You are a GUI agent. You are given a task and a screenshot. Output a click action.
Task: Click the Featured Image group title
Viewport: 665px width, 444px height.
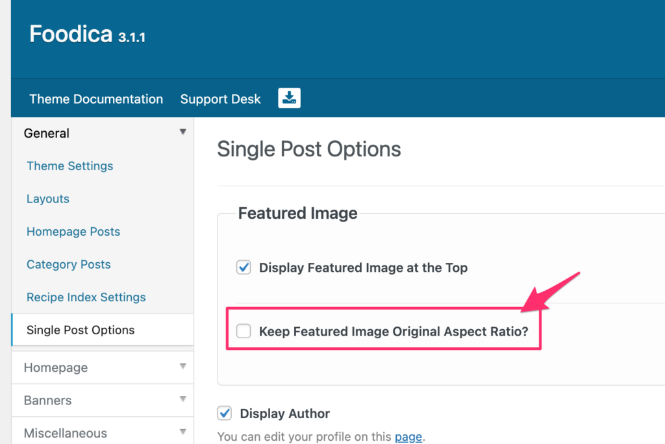tap(297, 213)
